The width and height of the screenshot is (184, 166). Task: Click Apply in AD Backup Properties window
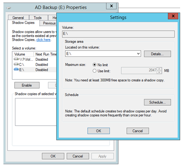pos(102,156)
